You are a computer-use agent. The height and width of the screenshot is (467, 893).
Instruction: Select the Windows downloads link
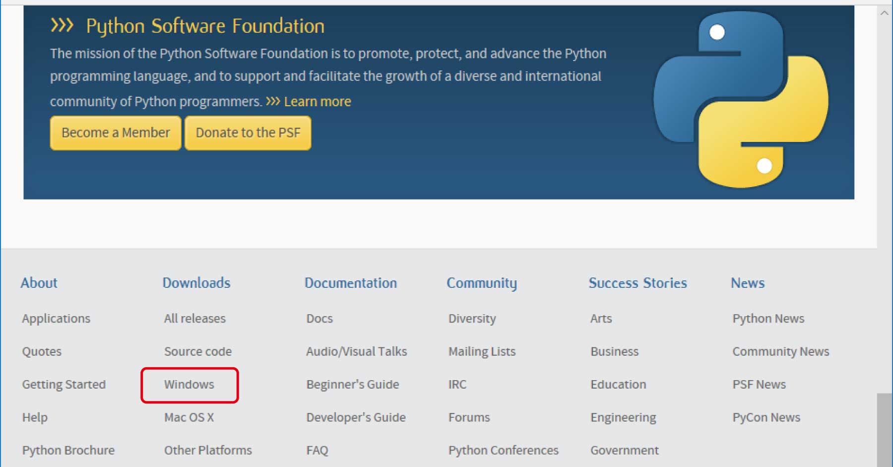tap(189, 385)
